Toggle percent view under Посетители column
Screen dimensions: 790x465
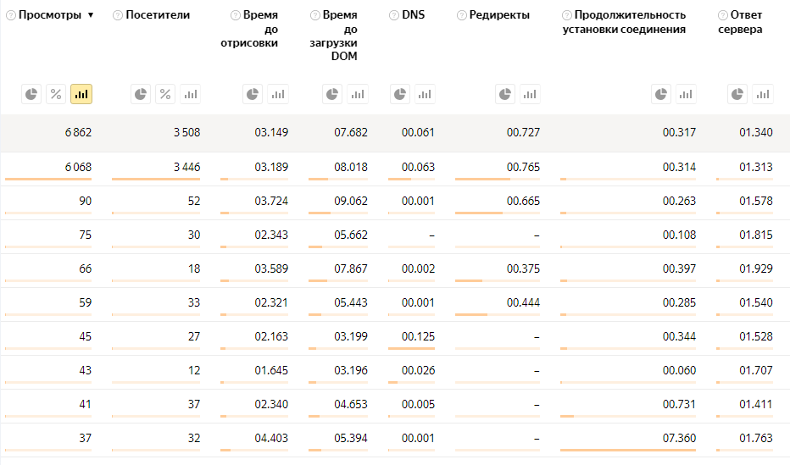point(165,94)
